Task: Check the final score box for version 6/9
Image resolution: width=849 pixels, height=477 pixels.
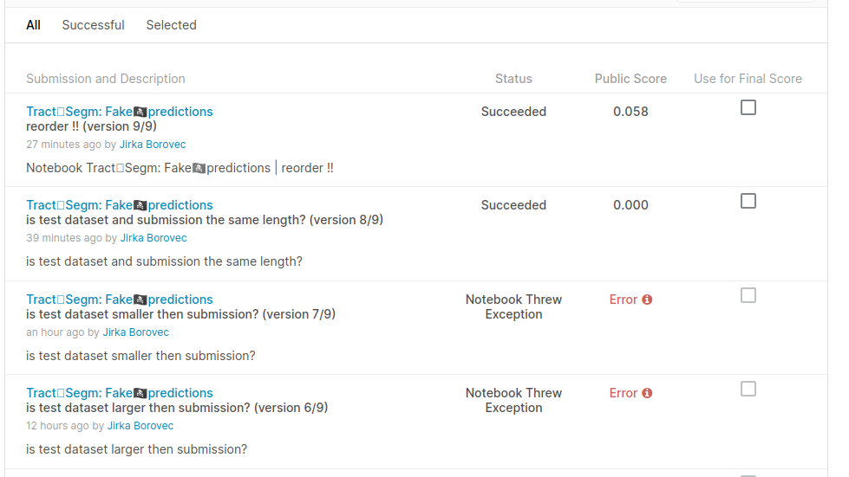Action: coord(748,389)
